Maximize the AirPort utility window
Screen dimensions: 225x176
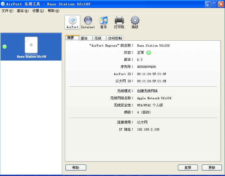pos(214,4)
